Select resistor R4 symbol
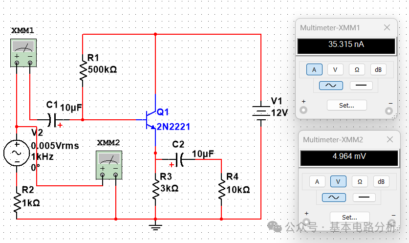 [x=221, y=189]
